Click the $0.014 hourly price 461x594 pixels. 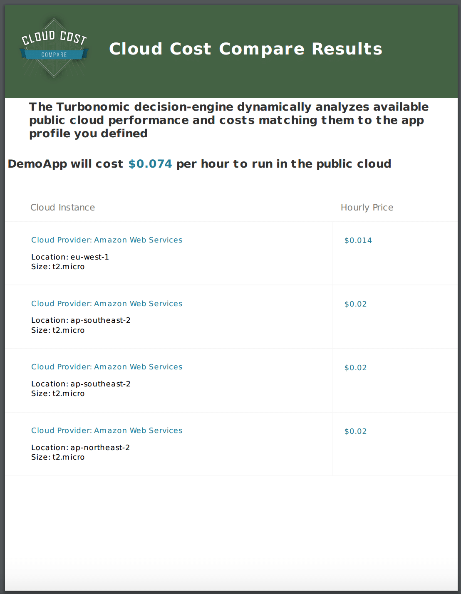(x=358, y=240)
